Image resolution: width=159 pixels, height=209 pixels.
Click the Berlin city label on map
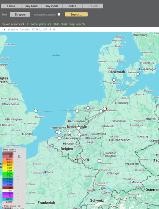(152, 119)
